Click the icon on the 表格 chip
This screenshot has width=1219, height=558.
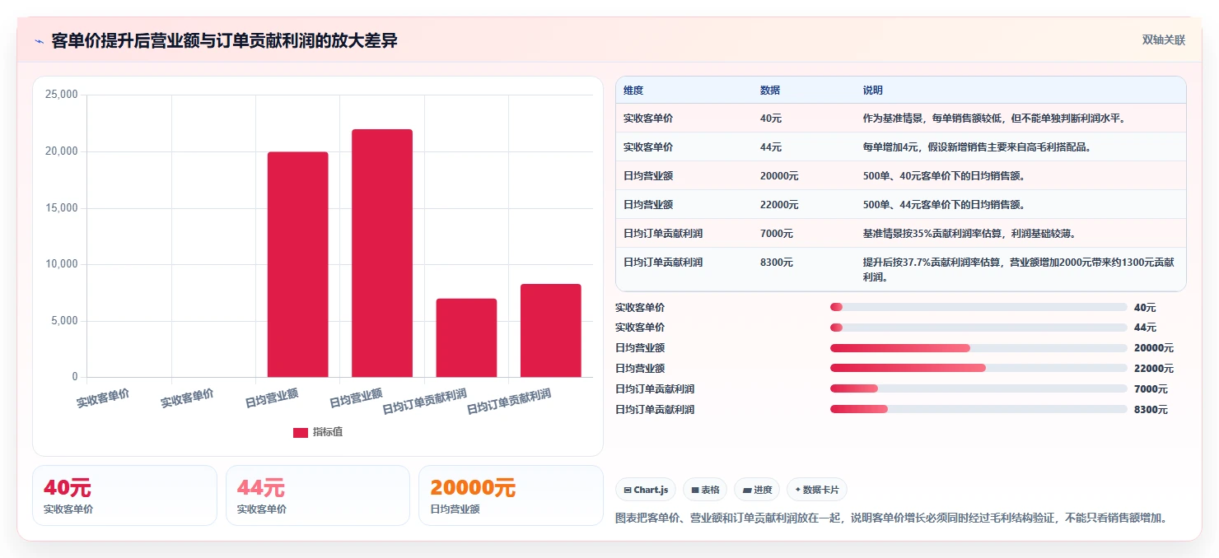click(x=695, y=490)
